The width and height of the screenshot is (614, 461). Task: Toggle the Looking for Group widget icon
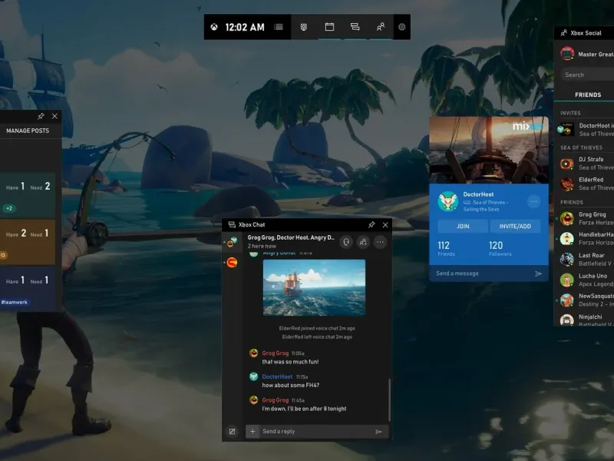click(329, 27)
